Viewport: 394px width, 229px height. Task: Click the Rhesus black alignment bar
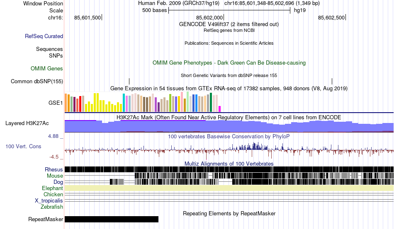coord(229,169)
